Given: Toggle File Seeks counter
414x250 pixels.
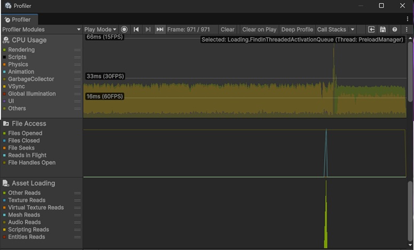Looking at the screenshot, I should coord(4,148).
